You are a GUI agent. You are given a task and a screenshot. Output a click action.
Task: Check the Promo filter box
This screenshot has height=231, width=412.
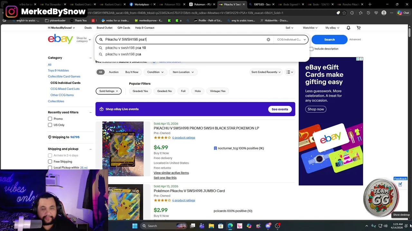pos(50,119)
